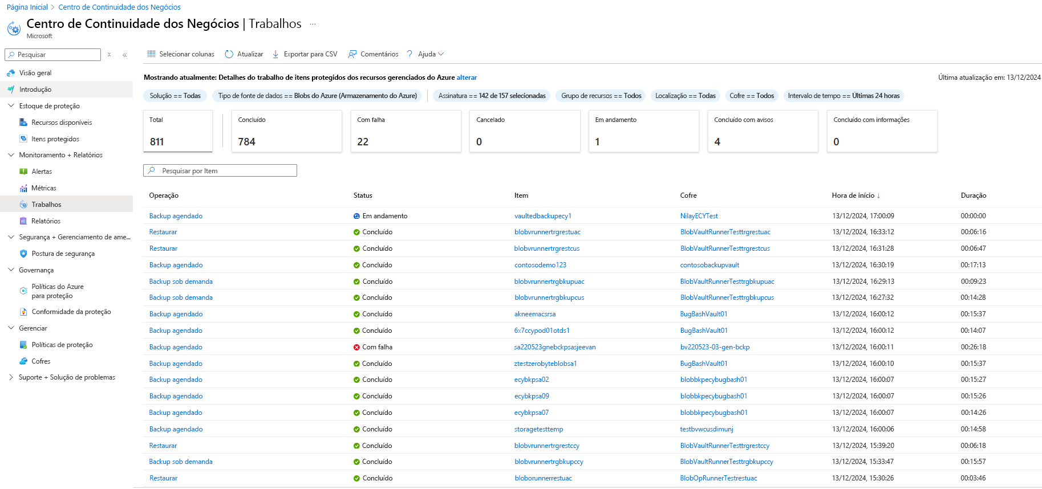Sort by Cofre column header
This screenshot has height=489, width=1042.
tap(688, 195)
